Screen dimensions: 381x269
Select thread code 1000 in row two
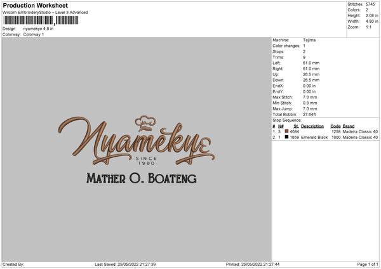point(336,138)
